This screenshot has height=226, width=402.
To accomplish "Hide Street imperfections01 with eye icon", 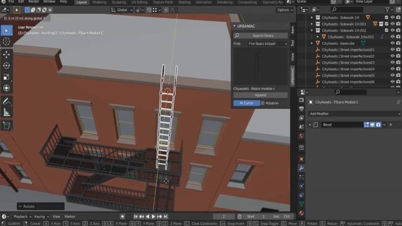I will coord(393,50).
